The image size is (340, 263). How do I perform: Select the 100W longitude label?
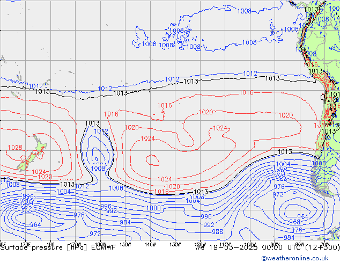pyautogui.click(x=250, y=244)
